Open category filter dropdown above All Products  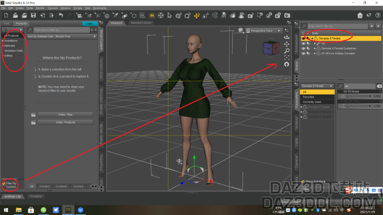click(x=13, y=30)
